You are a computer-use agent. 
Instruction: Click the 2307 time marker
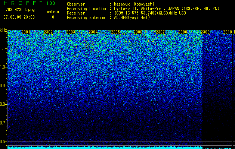point(160,32)
